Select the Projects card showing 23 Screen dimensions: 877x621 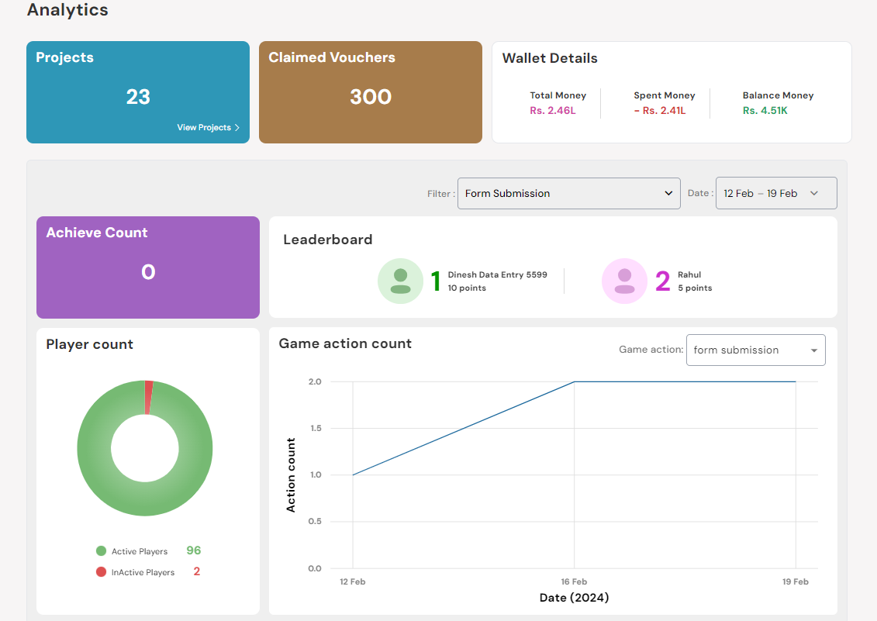(x=138, y=92)
